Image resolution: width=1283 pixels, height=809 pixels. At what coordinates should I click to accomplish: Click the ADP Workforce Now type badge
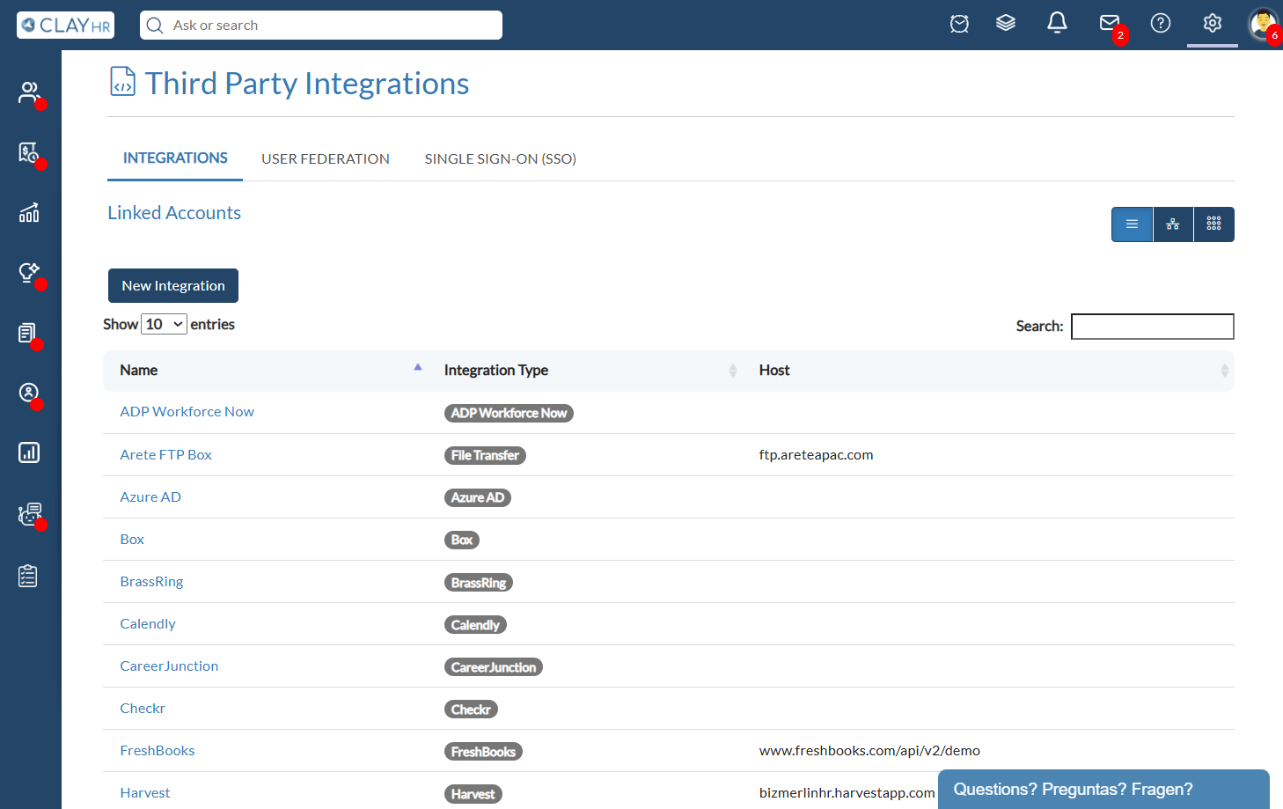[x=509, y=413]
